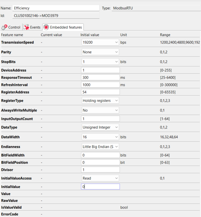This screenshot has height=217, width=201.
Task: Click the Initial value column header
Action: coord(90,35)
